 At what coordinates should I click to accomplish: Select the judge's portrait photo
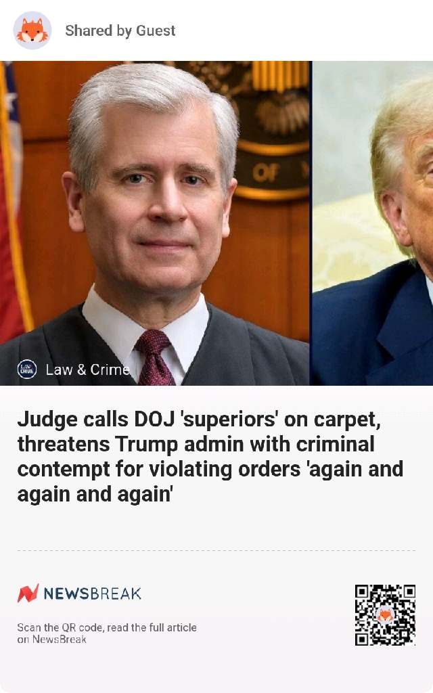pos(155,223)
